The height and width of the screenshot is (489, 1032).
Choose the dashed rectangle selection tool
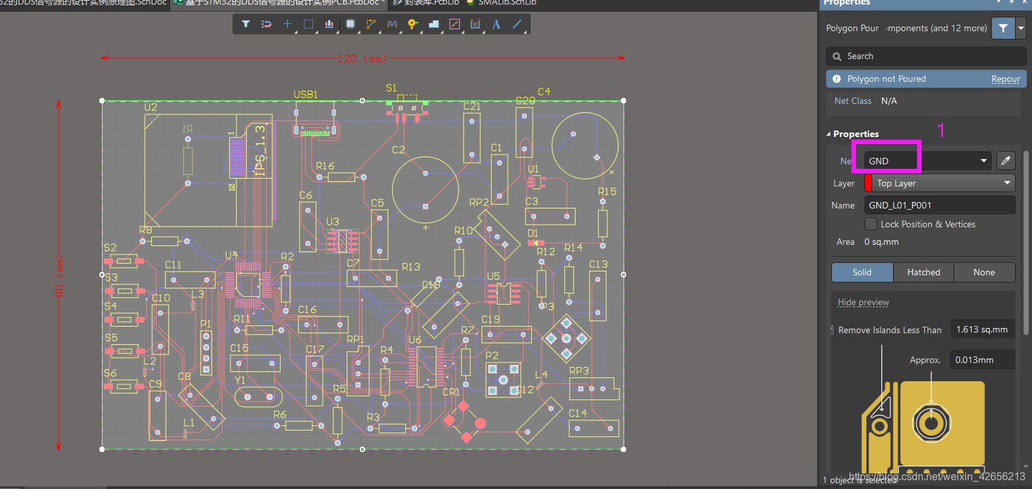click(308, 24)
